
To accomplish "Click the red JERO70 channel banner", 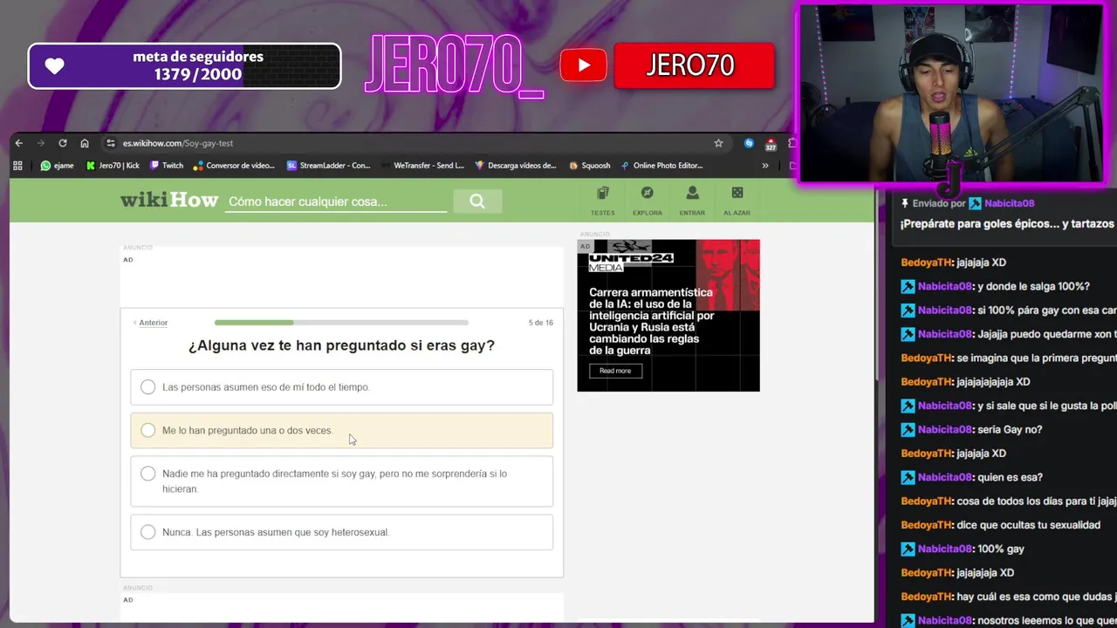I will (x=694, y=65).
